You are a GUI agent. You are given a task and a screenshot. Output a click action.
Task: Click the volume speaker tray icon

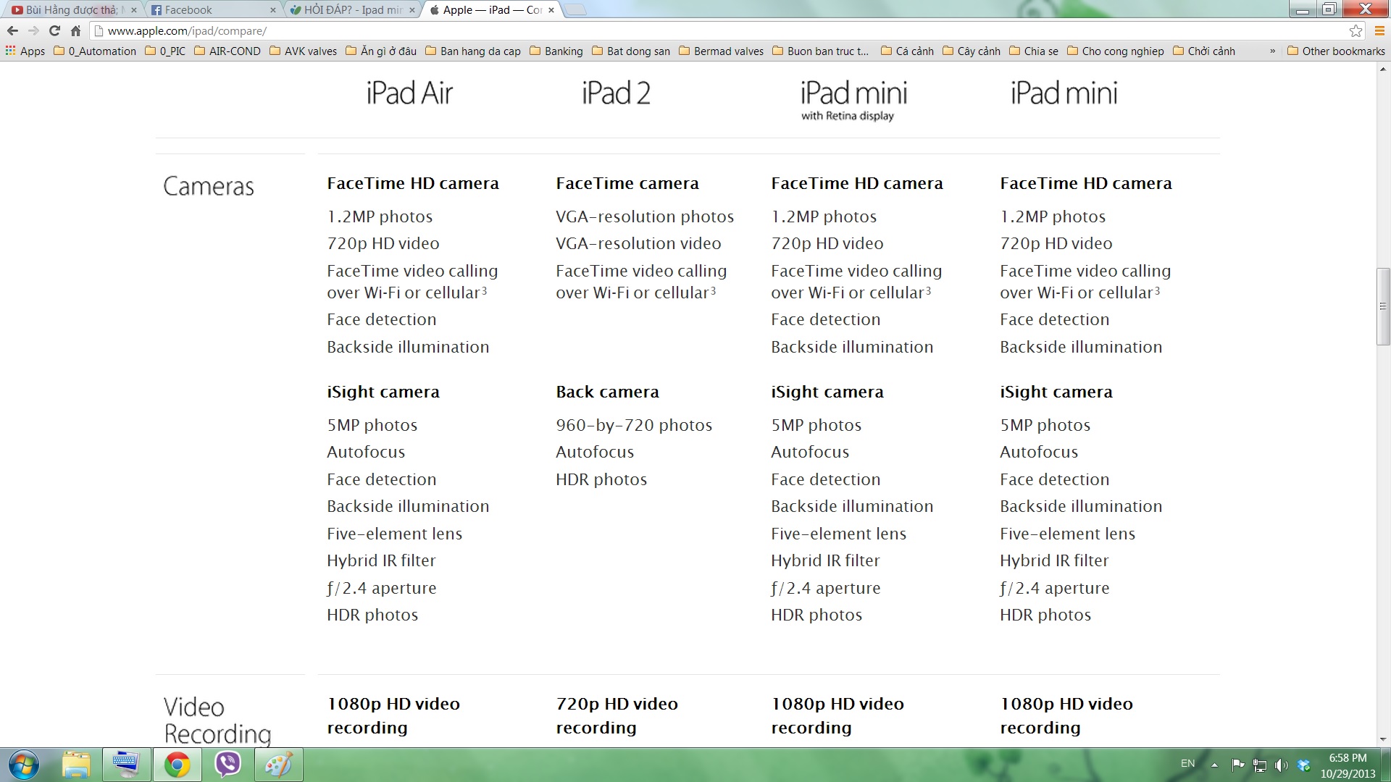pyautogui.click(x=1281, y=765)
